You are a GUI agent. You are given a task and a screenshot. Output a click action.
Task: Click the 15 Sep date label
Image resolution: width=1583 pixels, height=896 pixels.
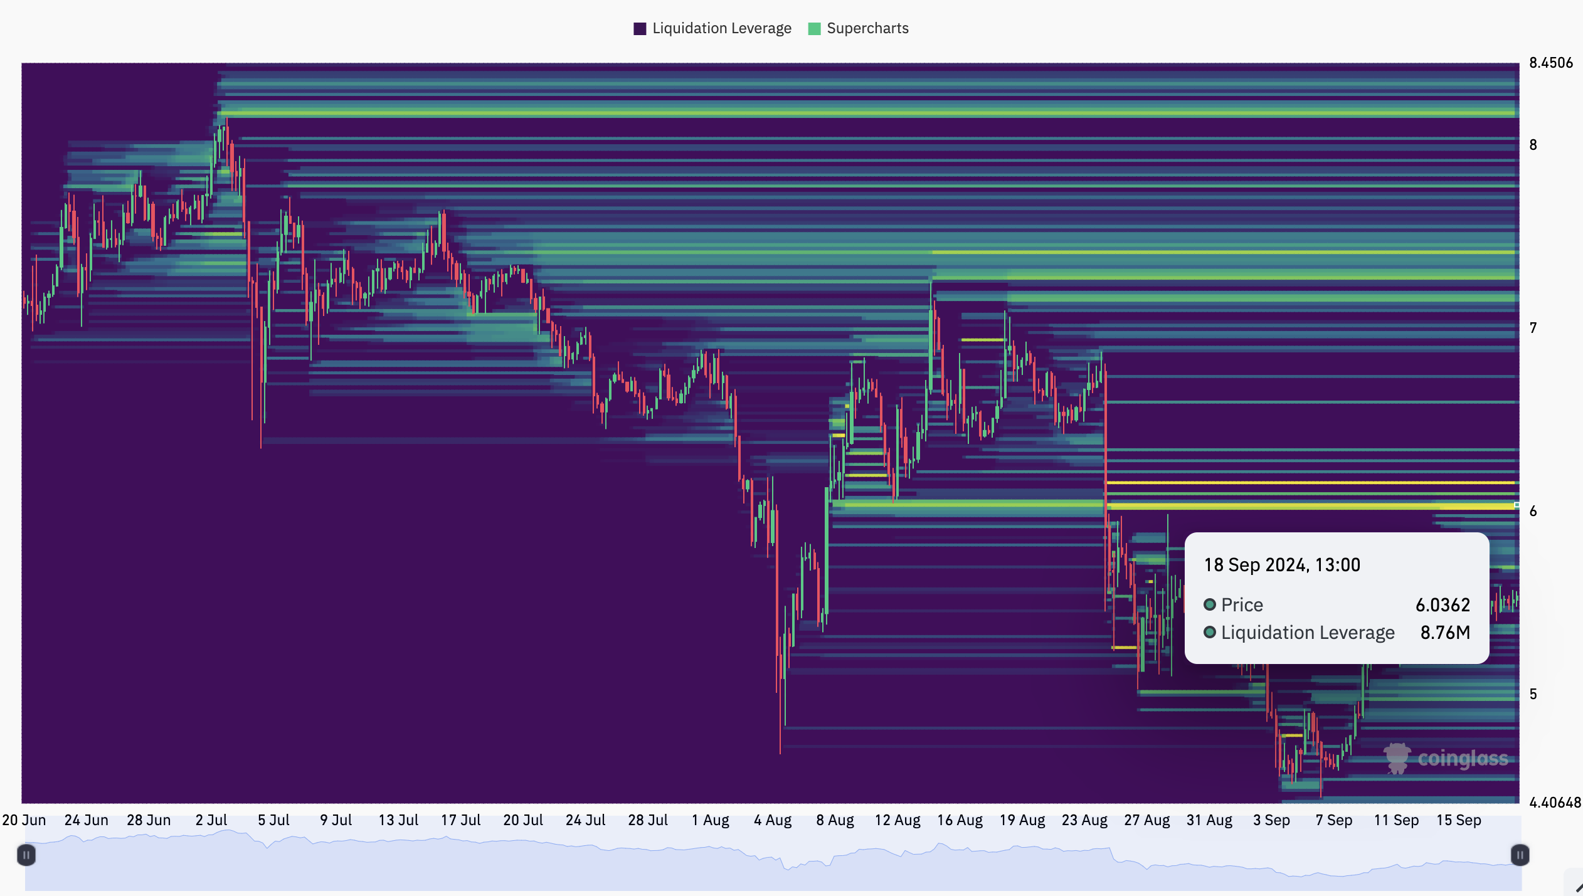(1458, 820)
